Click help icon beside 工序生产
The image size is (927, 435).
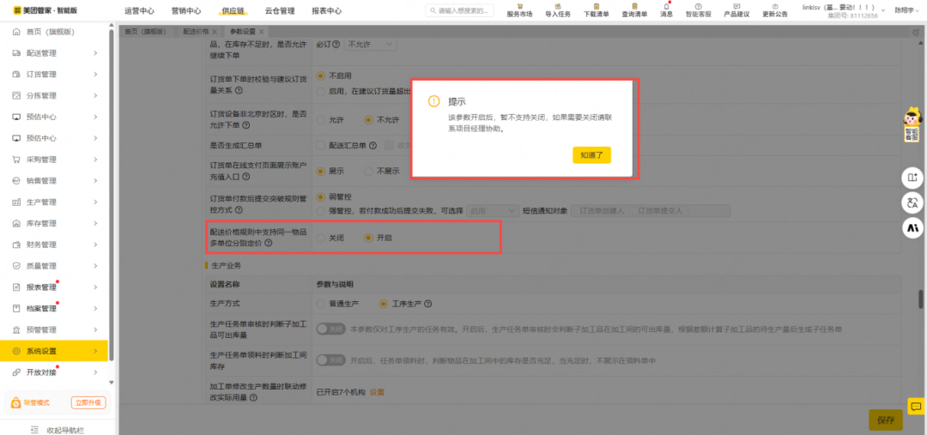tap(428, 304)
